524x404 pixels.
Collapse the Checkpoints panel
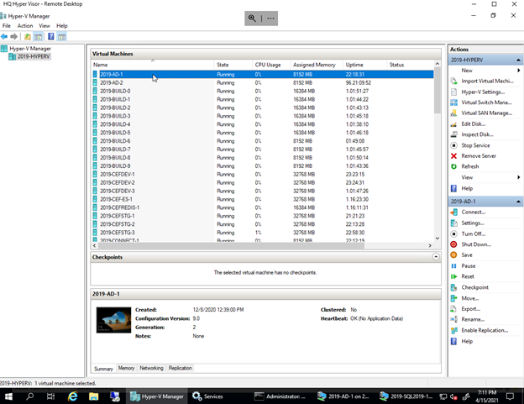pos(436,257)
